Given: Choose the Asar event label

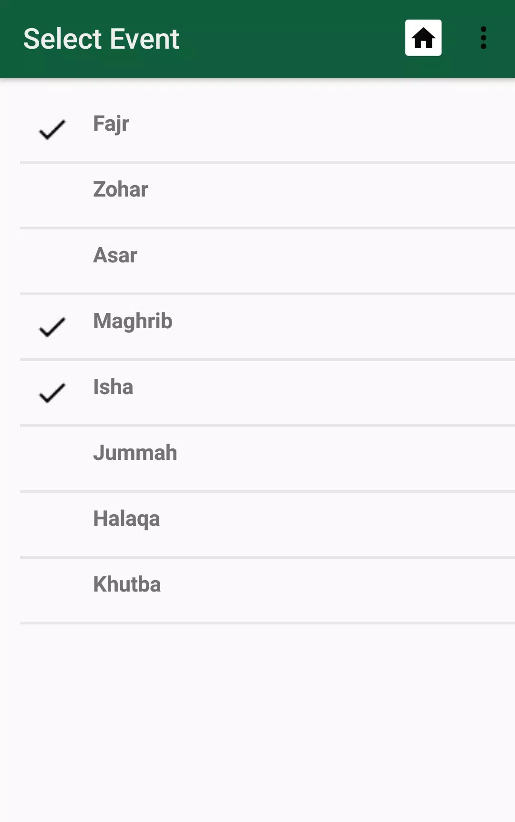Looking at the screenshot, I should click(115, 255).
